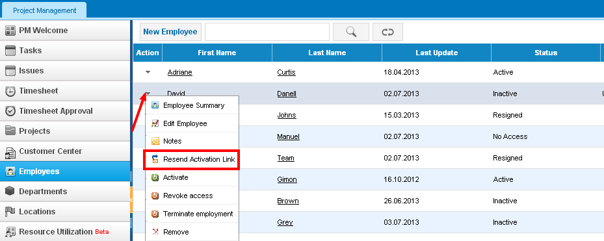
Task: Open the Brown last name link
Action: [288, 201]
